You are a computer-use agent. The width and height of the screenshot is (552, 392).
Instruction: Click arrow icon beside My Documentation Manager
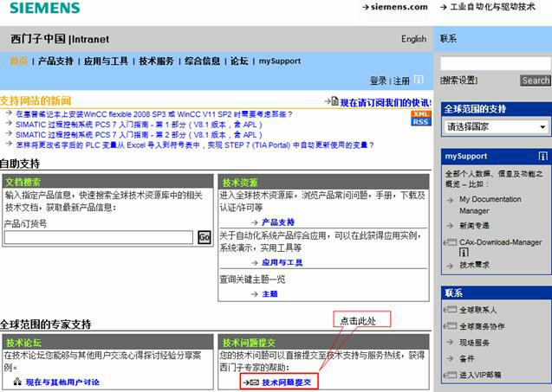[x=450, y=200]
